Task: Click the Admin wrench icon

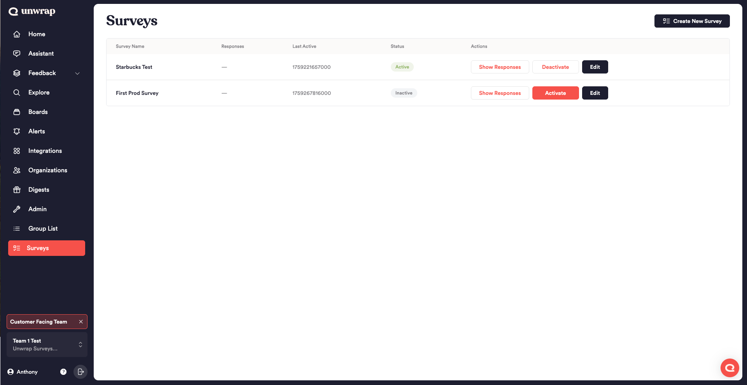Action: (17, 209)
